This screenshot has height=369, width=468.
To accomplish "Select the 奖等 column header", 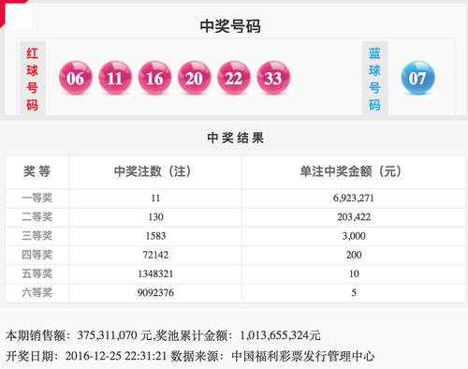I will click(37, 171).
